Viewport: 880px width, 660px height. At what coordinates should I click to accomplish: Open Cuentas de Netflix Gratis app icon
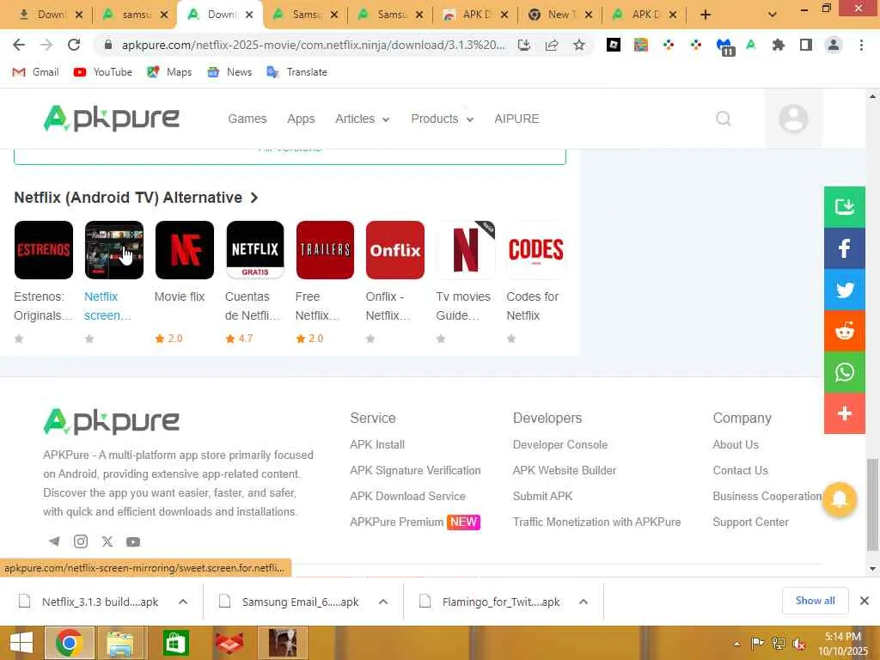click(x=254, y=250)
